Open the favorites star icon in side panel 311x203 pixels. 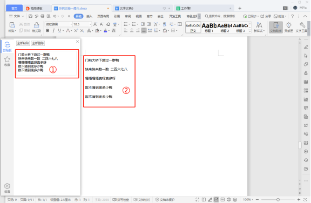tap(7, 61)
